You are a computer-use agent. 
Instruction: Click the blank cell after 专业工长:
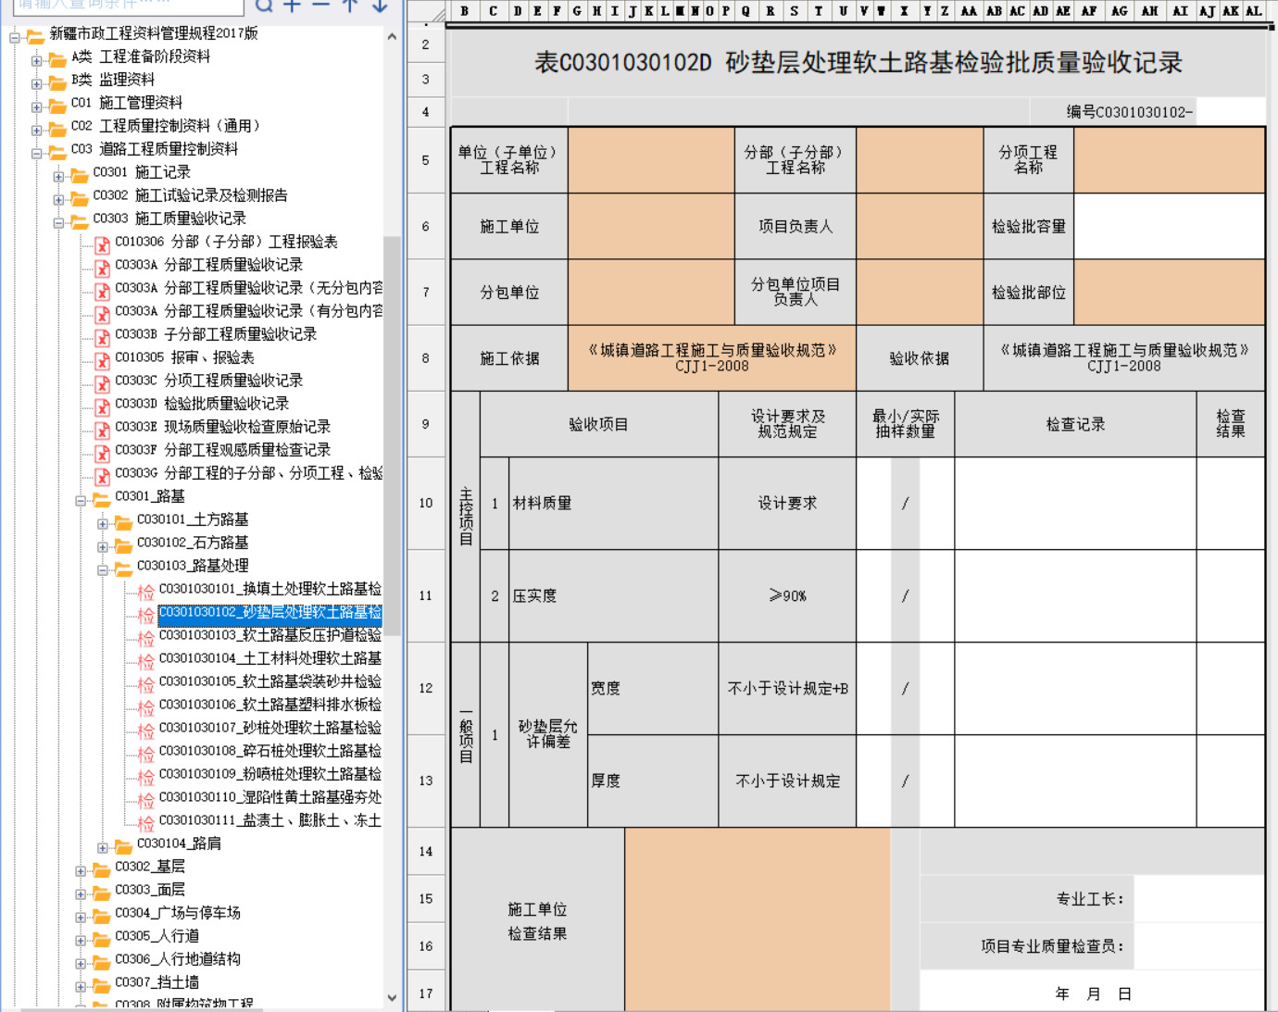(1199, 898)
